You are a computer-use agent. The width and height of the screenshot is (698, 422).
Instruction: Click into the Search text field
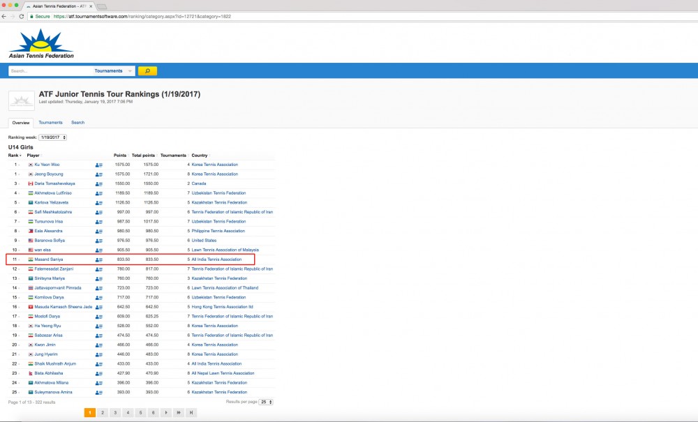tap(50, 70)
